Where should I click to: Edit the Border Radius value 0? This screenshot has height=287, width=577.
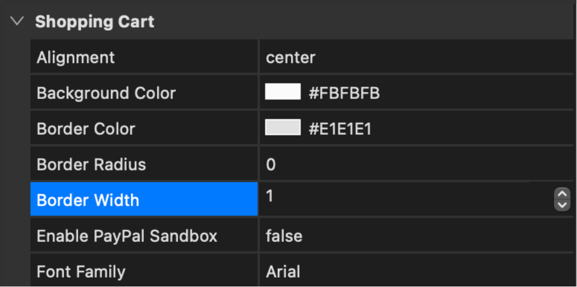point(271,165)
